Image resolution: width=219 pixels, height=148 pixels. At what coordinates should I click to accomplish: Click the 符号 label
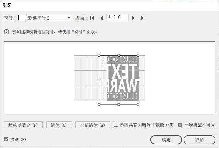[10, 18]
